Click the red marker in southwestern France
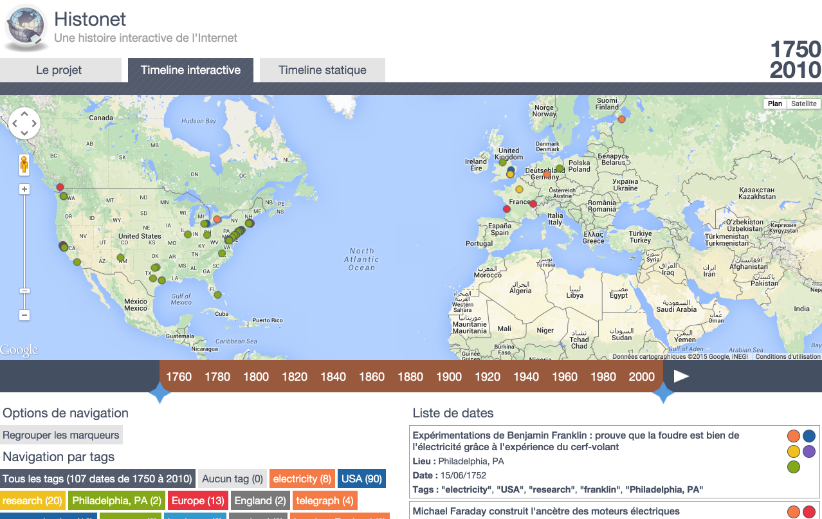Viewport: 822px width, 519px height. tap(506, 209)
